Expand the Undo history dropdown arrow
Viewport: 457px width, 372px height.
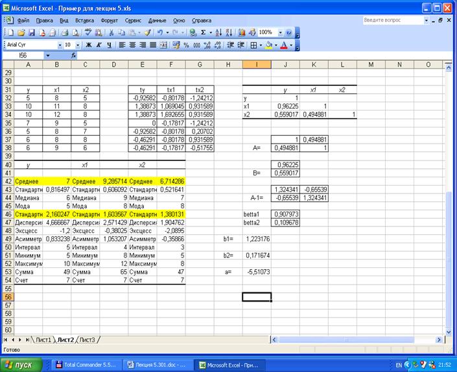tap(167, 32)
